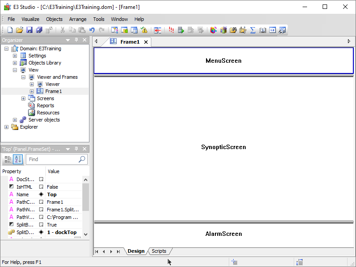Collapse the Viewer and Frames node
The image size is (356, 267).
[x=24, y=77]
